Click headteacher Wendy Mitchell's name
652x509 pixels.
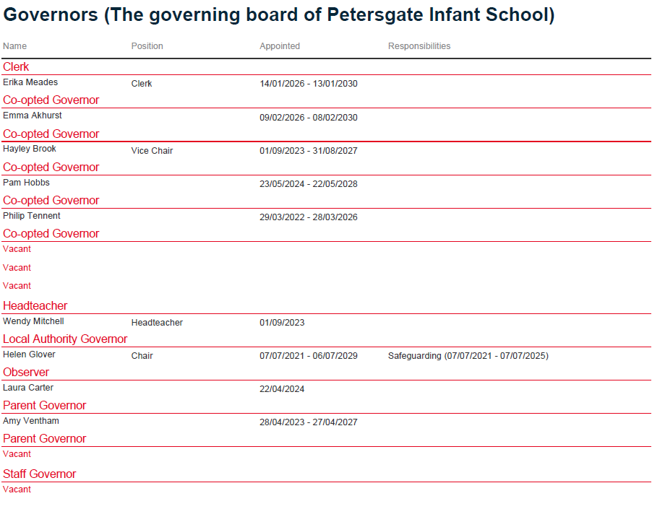tap(33, 321)
